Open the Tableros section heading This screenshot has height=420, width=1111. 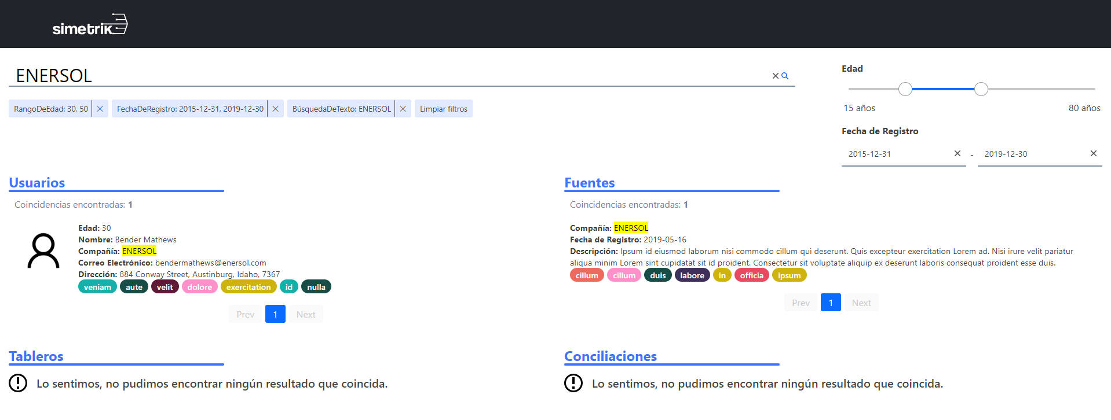tap(36, 356)
